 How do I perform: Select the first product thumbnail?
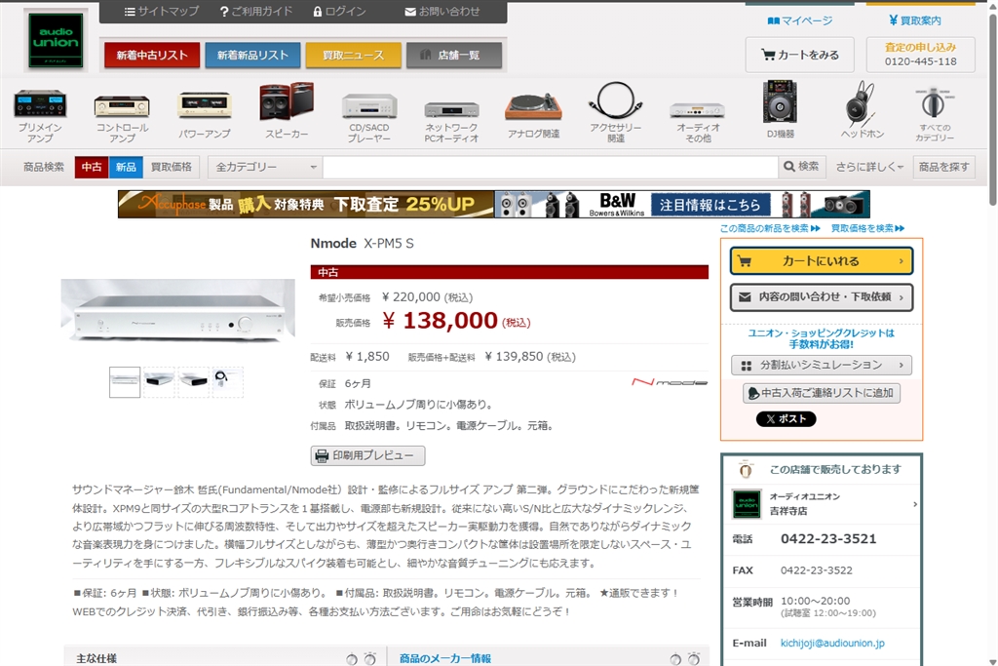(x=125, y=382)
